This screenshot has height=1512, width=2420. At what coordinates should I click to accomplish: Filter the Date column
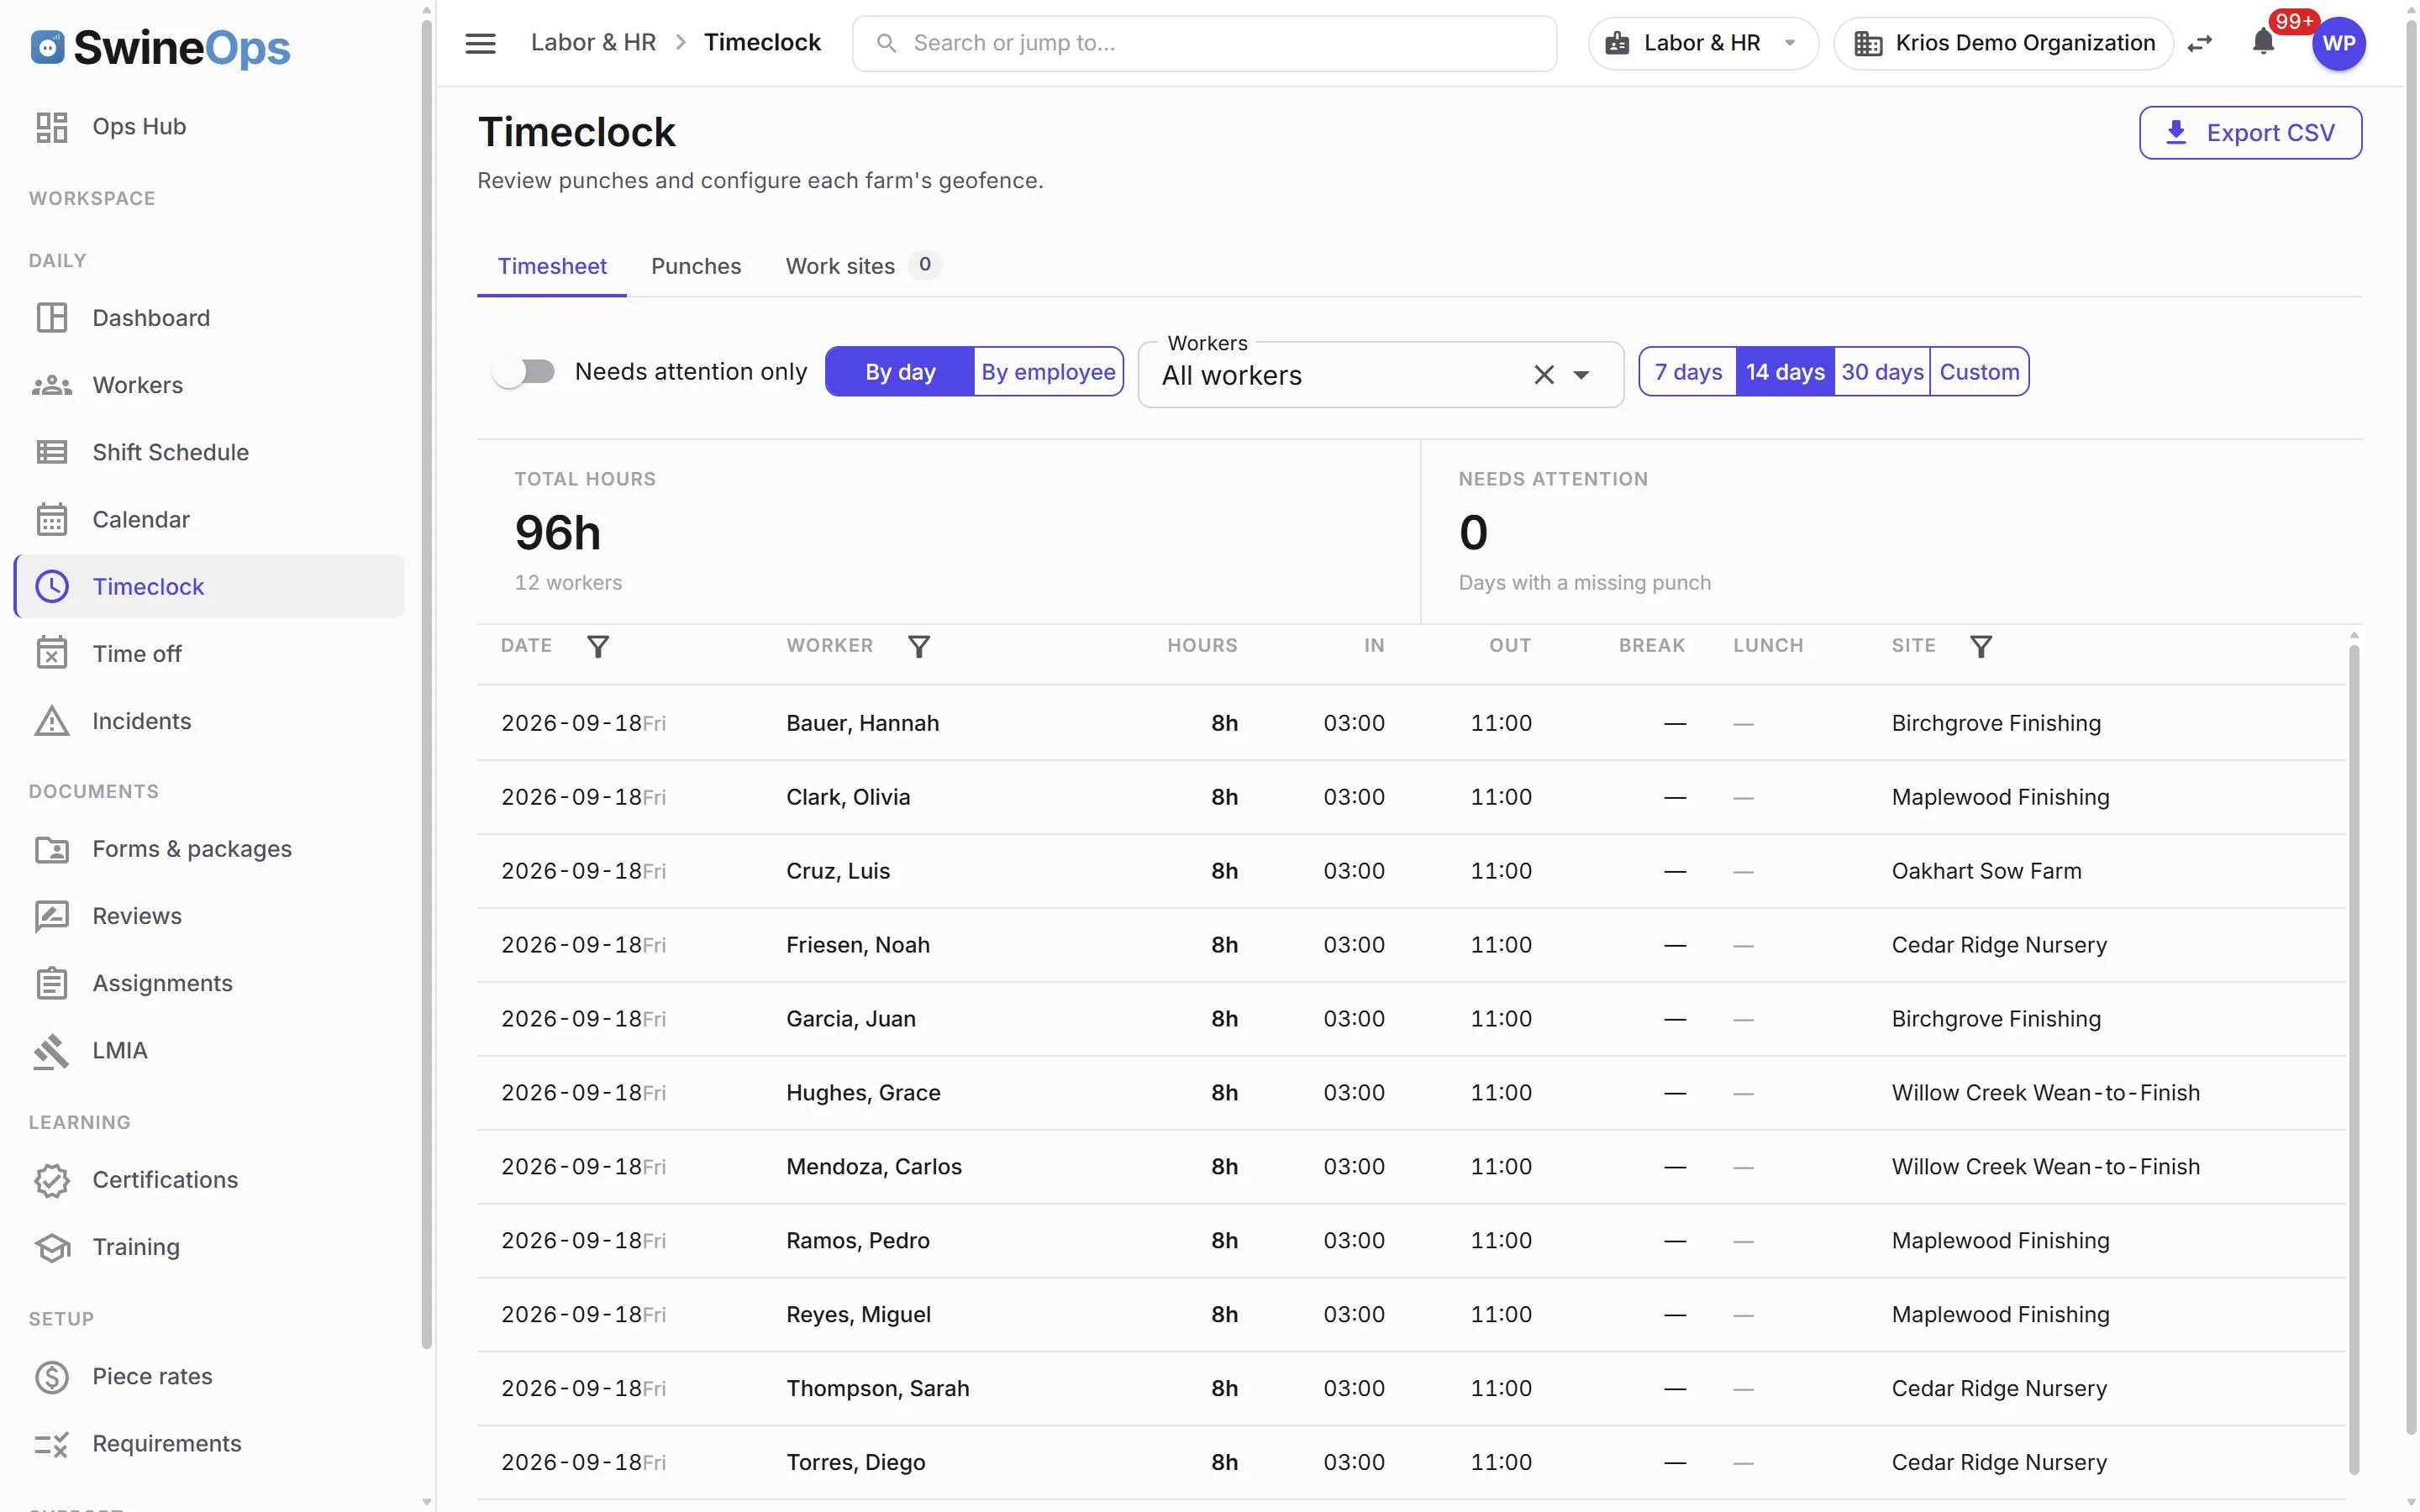pos(597,646)
